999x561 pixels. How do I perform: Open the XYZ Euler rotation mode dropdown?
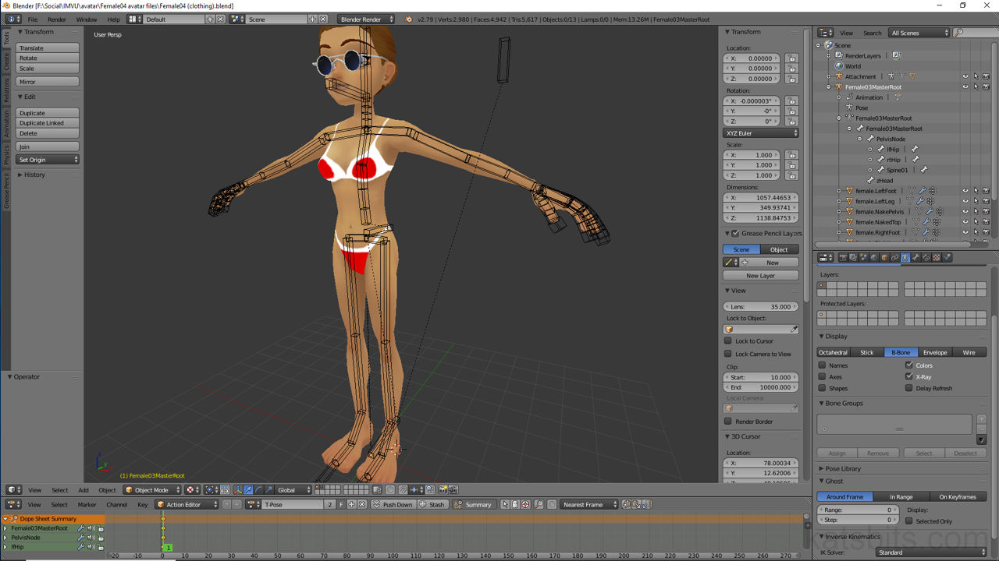761,133
